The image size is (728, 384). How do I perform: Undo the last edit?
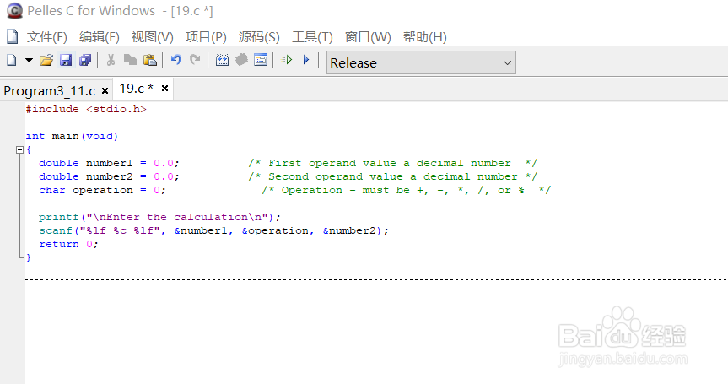[x=175, y=60]
